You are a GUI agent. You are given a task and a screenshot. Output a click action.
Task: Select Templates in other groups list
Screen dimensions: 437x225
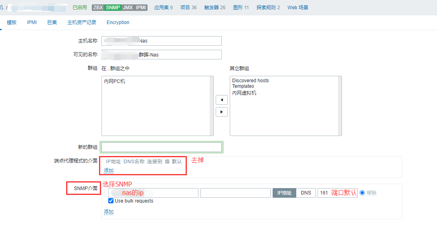coord(243,86)
